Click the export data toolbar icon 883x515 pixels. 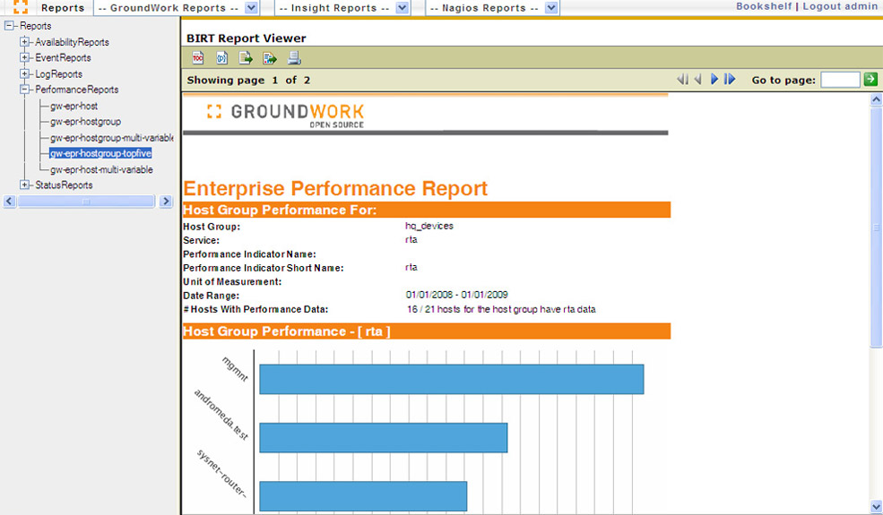point(246,58)
